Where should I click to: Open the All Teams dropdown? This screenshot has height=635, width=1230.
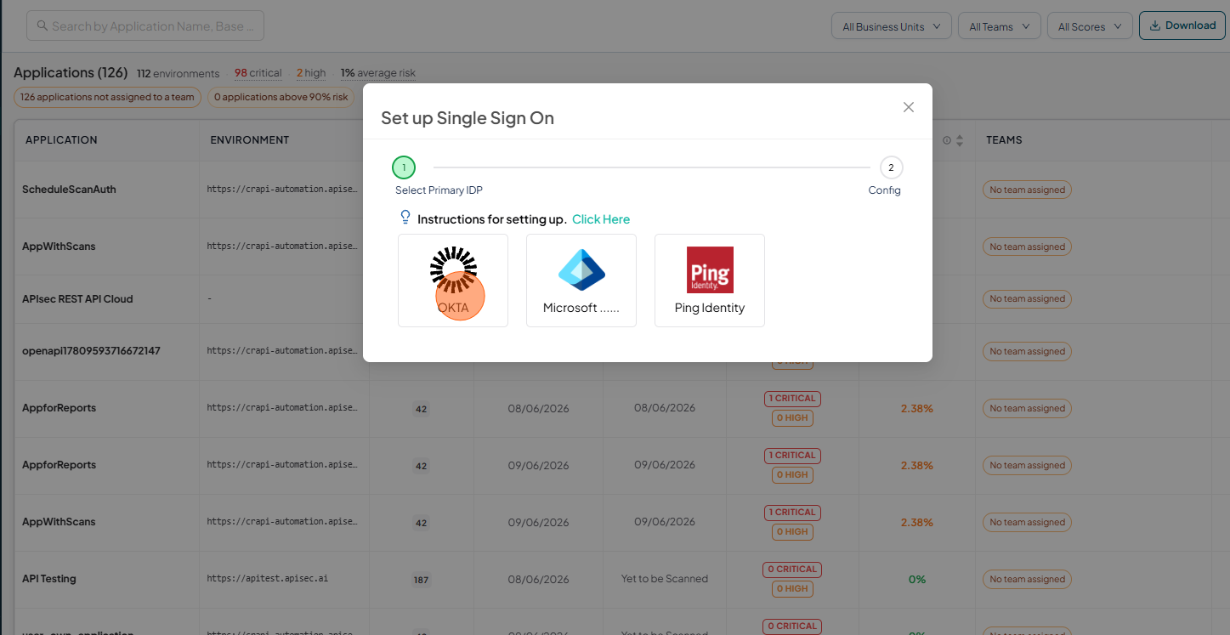click(1000, 26)
